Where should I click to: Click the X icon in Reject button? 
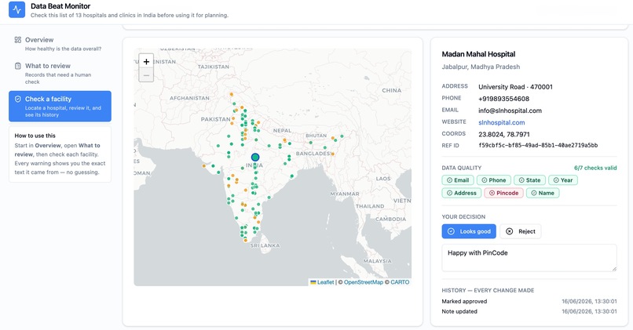509,231
